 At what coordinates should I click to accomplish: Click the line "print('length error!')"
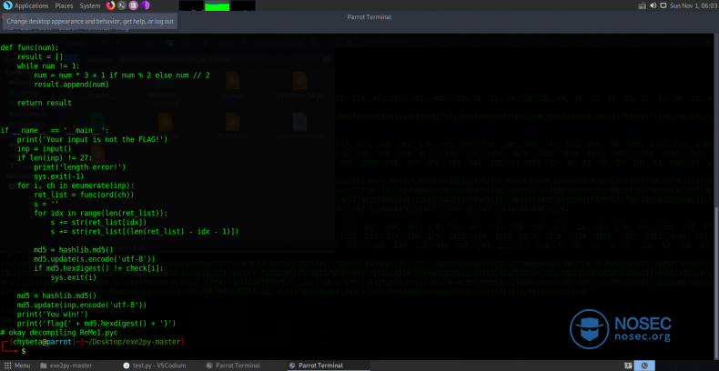click(80, 167)
